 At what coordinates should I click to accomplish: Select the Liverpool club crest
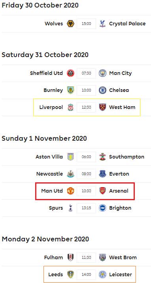click(x=70, y=107)
